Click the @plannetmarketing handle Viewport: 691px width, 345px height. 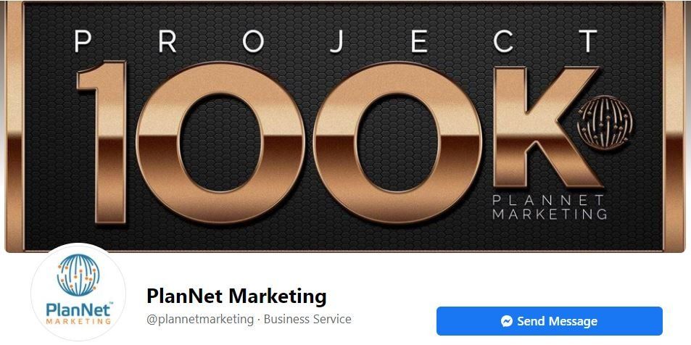click(200, 319)
